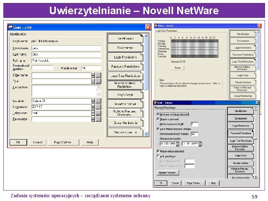Click scroll-up arrow of piotr page list

(146, 36)
